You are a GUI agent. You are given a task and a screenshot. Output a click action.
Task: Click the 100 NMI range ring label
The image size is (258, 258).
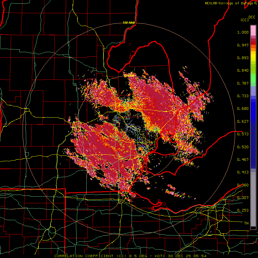pos(129,23)
